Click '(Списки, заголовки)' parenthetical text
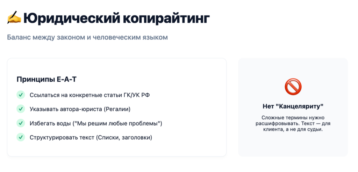The width and height of the screenshot is (358, 172). (x=124, y=138)
